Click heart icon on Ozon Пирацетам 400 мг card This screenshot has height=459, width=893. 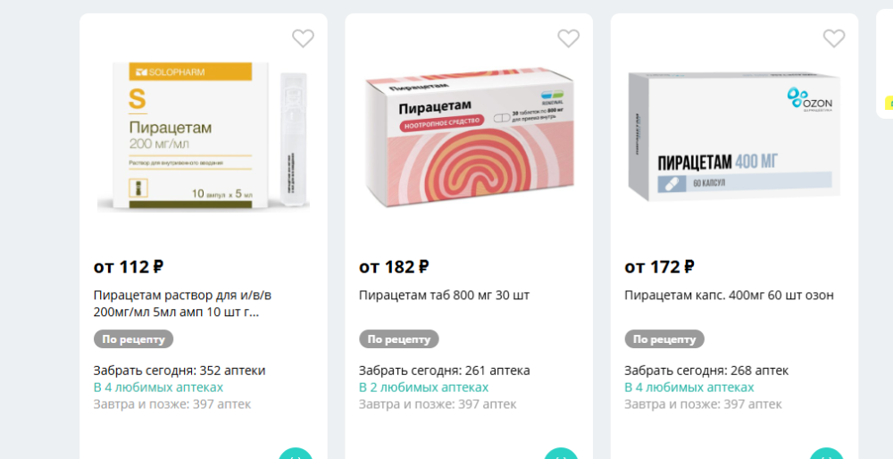tap(834, 38)
